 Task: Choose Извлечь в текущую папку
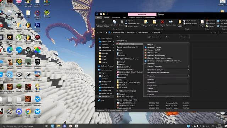[x=166, y=55]
